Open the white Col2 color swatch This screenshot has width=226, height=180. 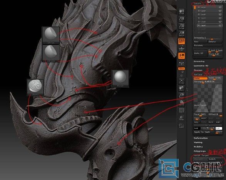coord(219,128)
